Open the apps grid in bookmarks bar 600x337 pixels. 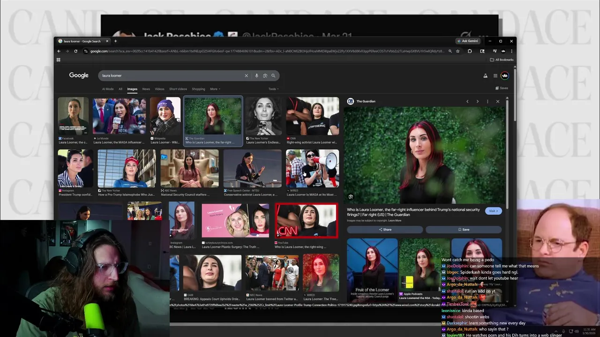[59, 60]
